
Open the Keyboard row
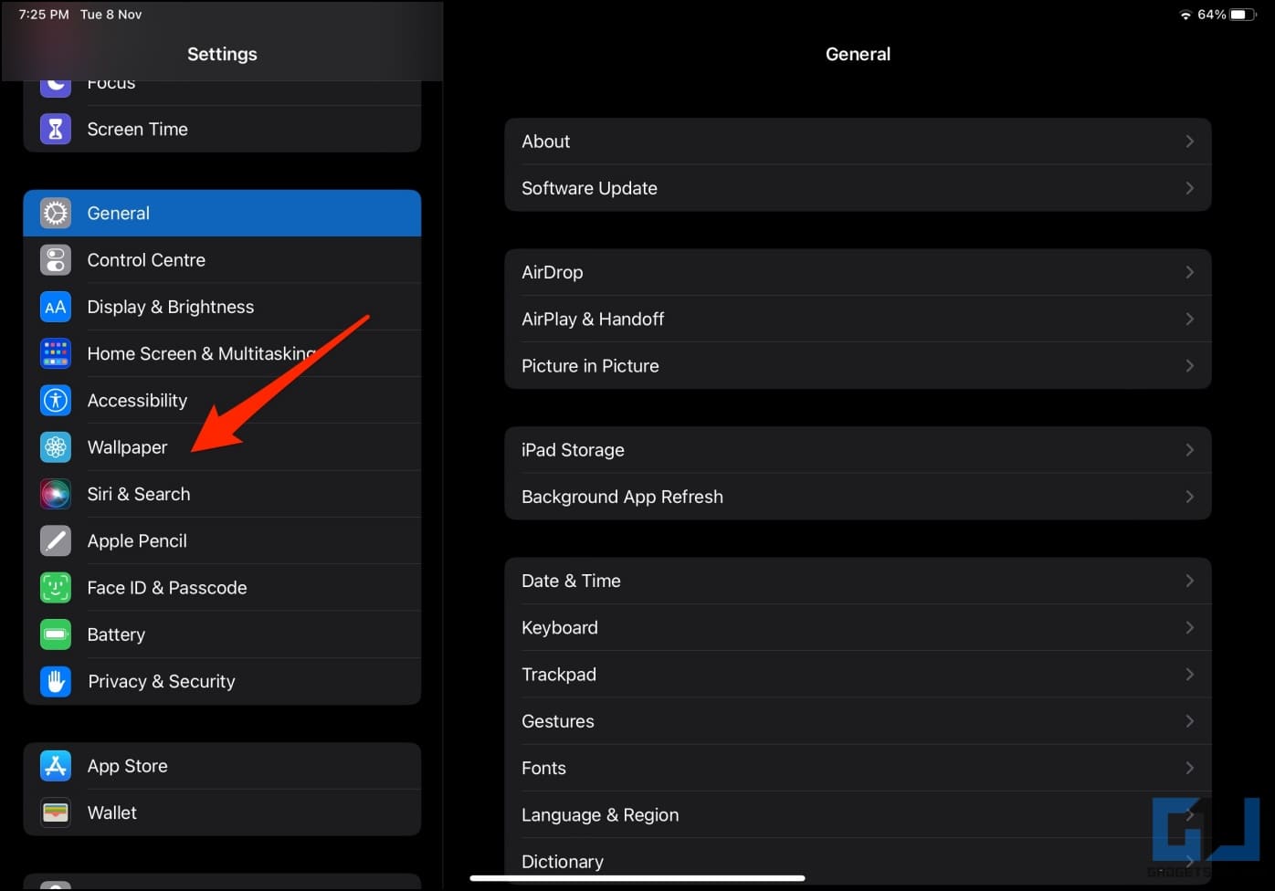point(858,627)
